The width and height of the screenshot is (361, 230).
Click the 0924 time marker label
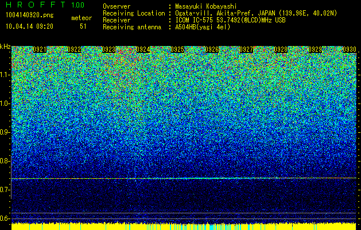[143, 49]
